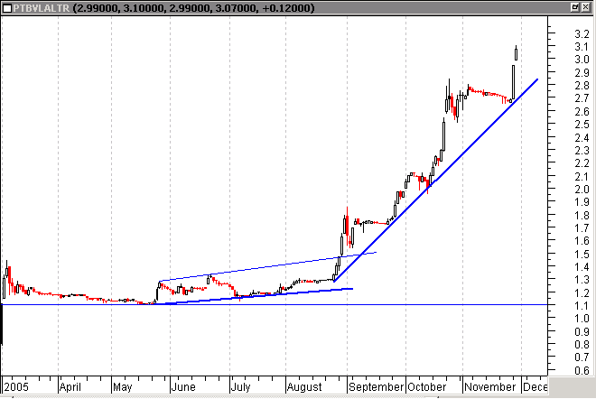Click the 3.2 price scale label

tap(582, 33)
